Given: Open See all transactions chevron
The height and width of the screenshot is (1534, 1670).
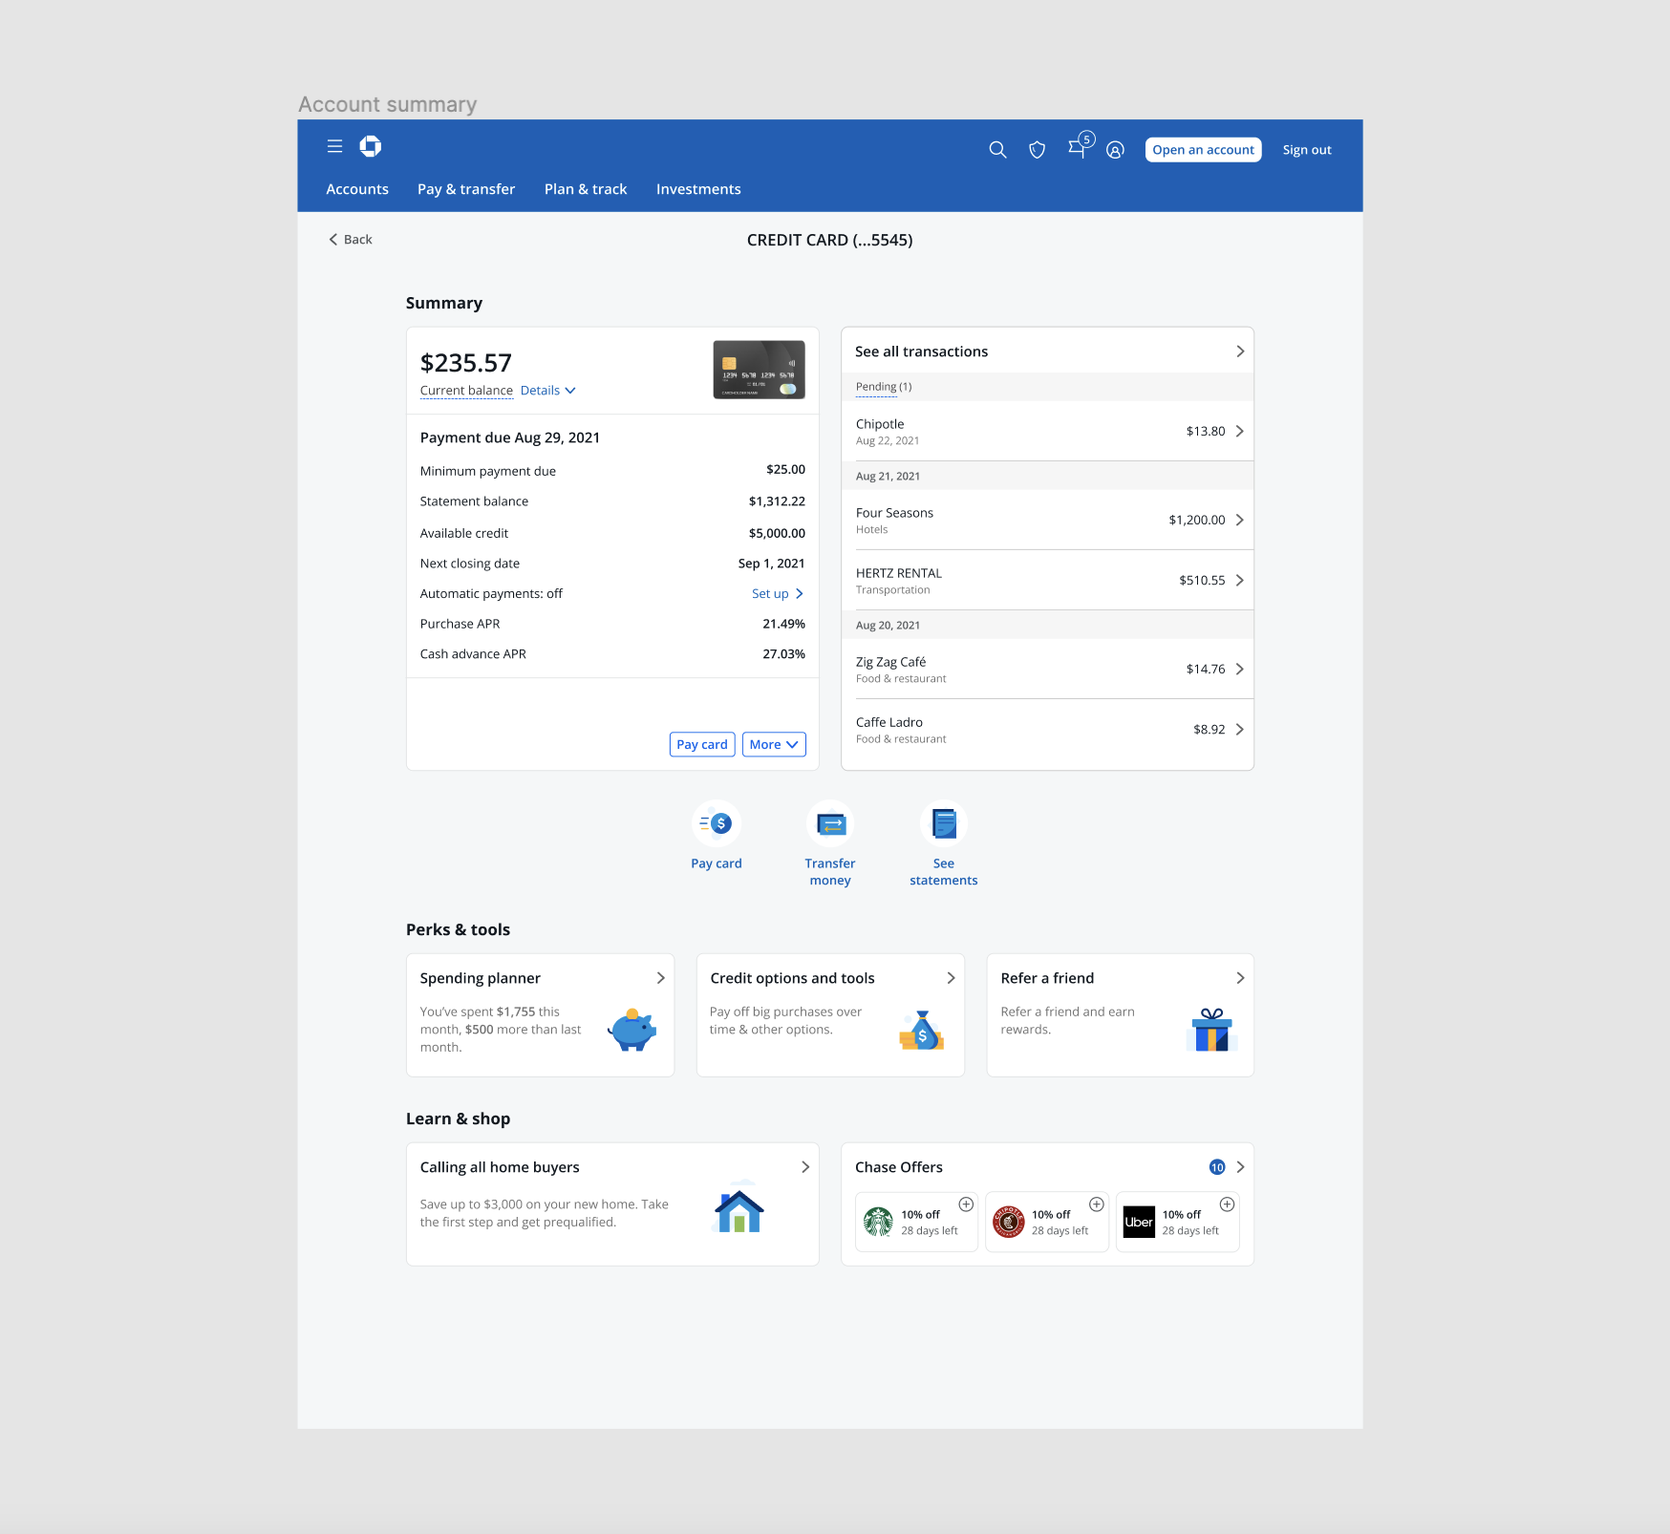Looking at the screenshot, I should pyautogui.click(x=1240, y=352).
